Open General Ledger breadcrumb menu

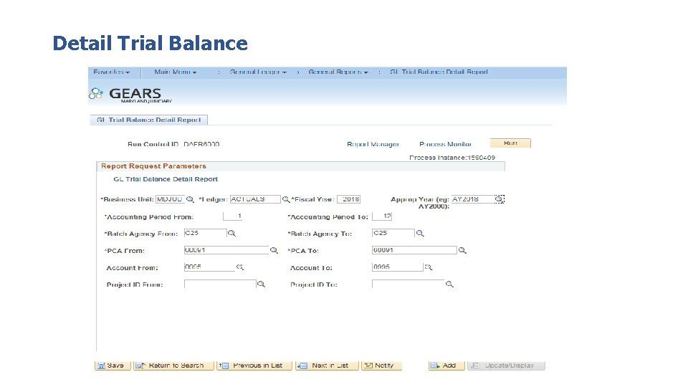click(x=258, y=72)
